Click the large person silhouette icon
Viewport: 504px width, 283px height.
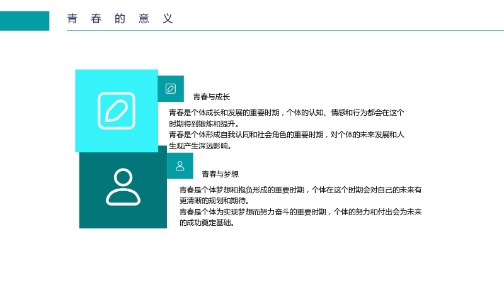pyautogui.click(x=123, y=187)
